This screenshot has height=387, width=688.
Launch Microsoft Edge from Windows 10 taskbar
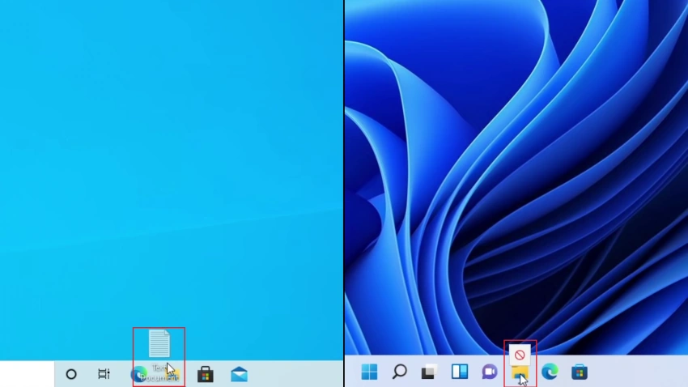click(x=138, y=374)
